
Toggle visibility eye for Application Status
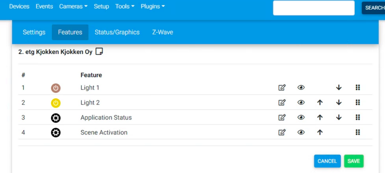coord(301,118)
